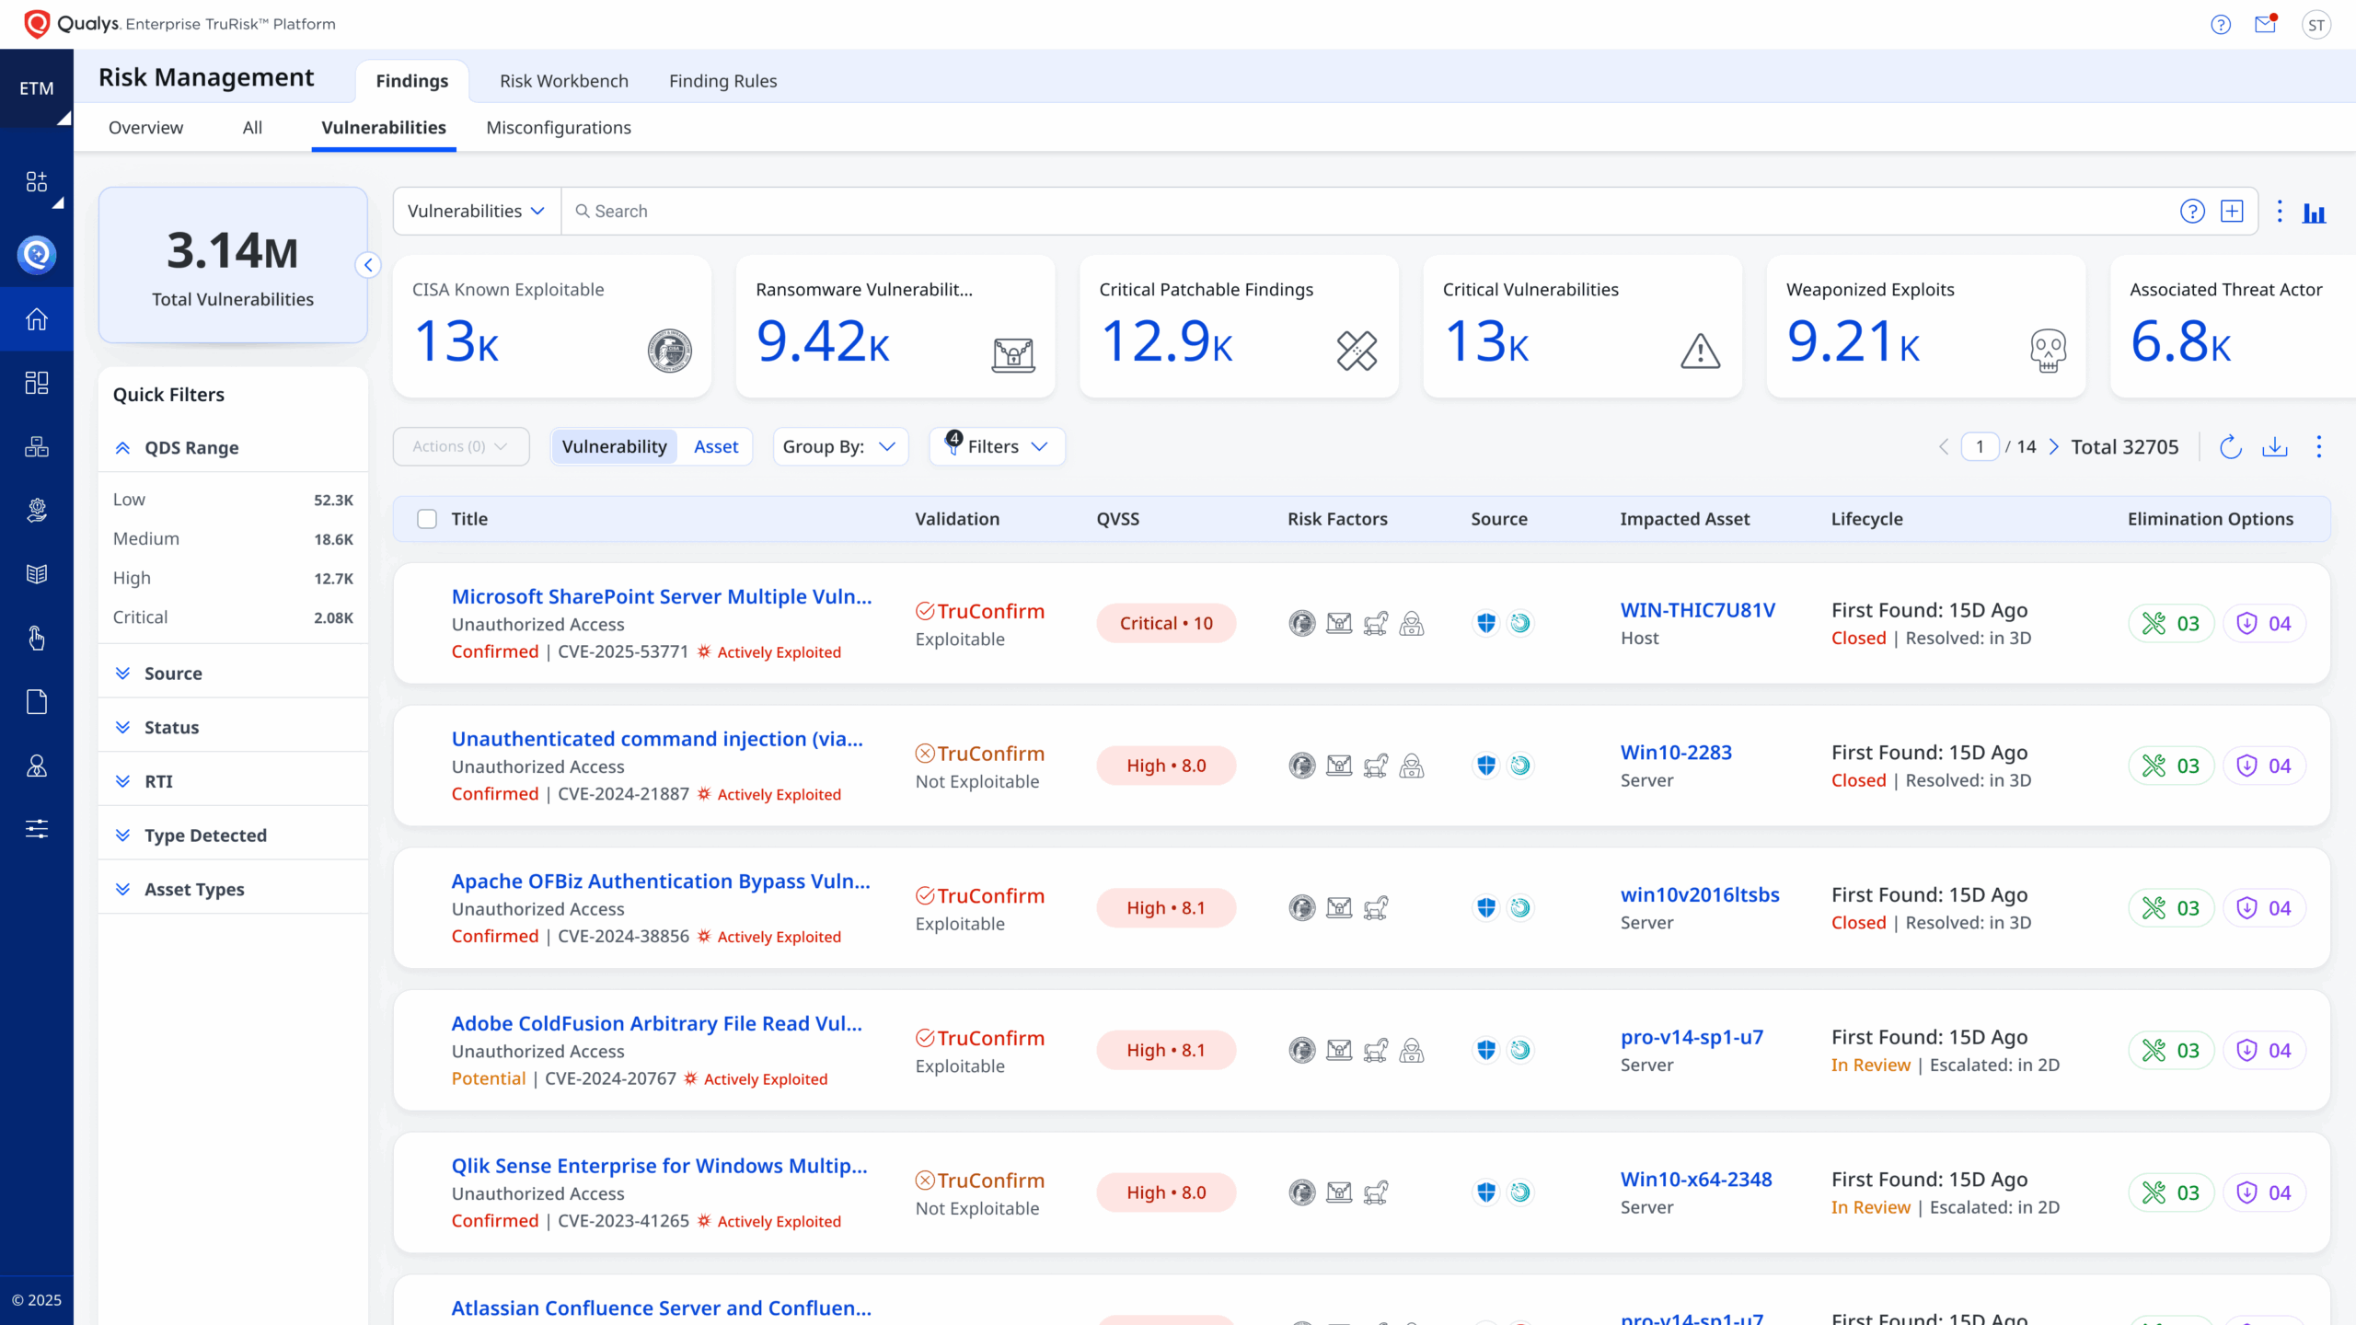Check the select-all checkbox beside Title
This screenshot has height=1325, width=2356.
click(x=427, y=519)
